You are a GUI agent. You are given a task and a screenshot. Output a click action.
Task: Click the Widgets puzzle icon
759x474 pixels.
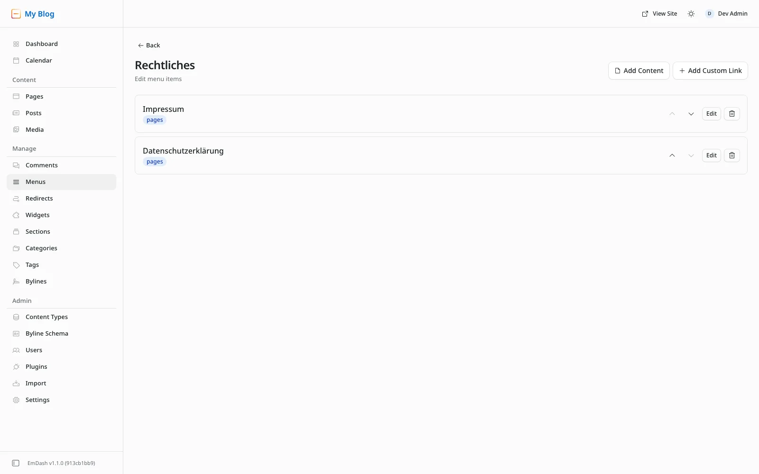coord(16,215)
